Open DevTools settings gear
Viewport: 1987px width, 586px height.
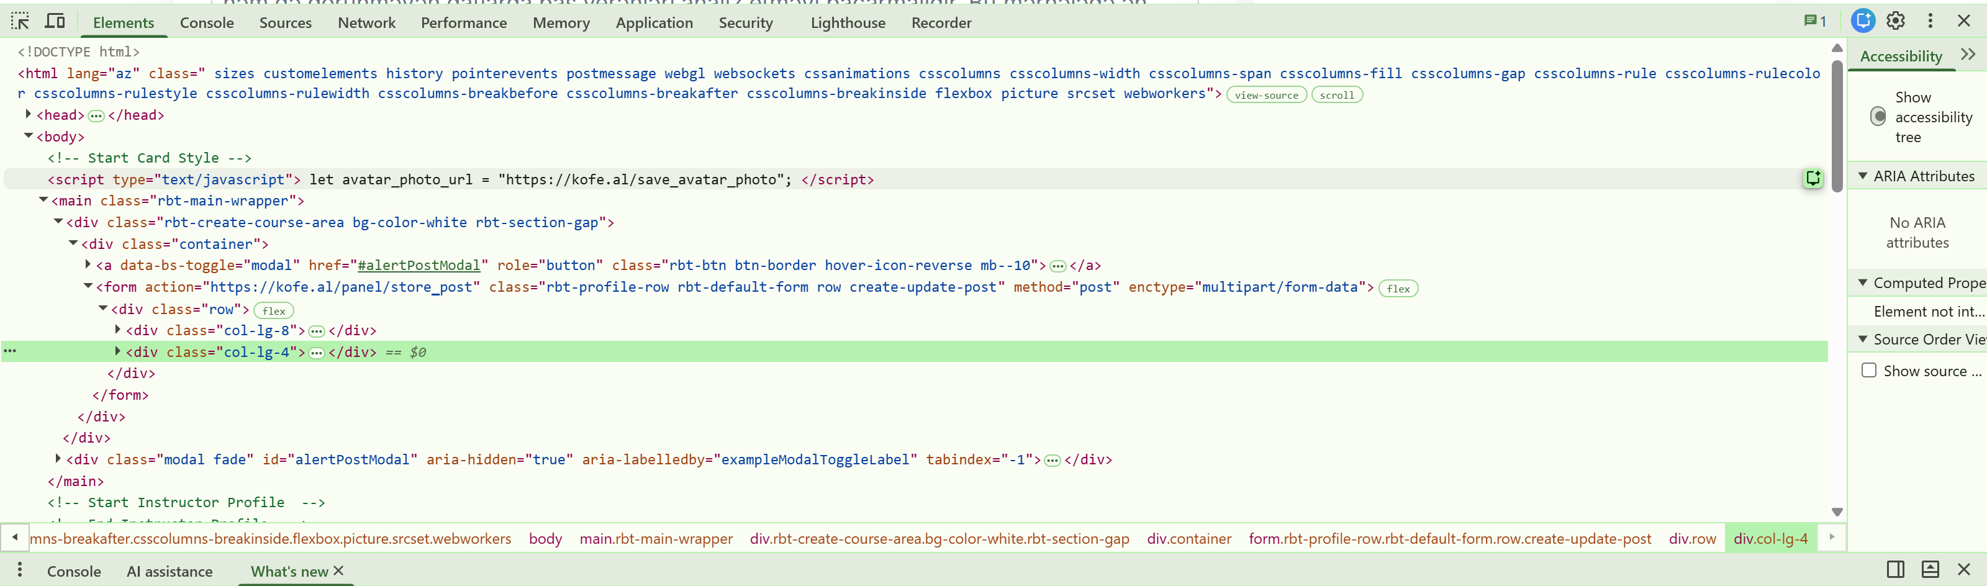[1896, 22]
